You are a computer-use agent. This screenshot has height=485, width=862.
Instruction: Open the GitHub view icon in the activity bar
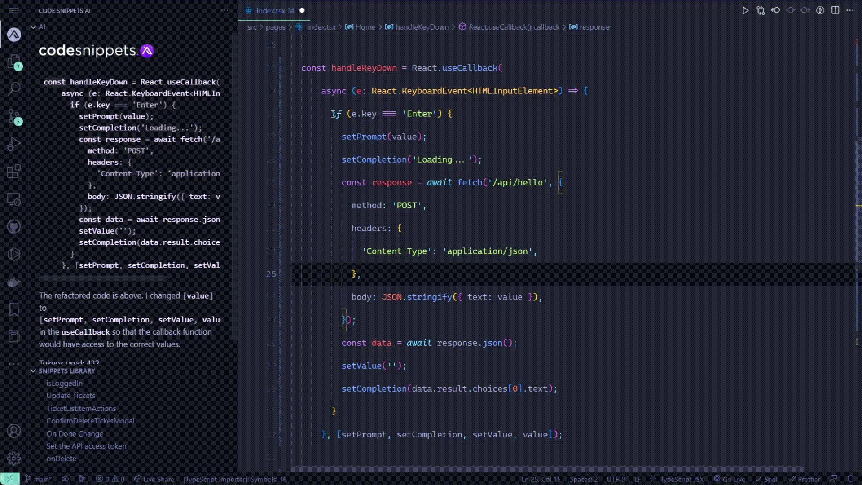pyautogui.click(x=14, y=226)
